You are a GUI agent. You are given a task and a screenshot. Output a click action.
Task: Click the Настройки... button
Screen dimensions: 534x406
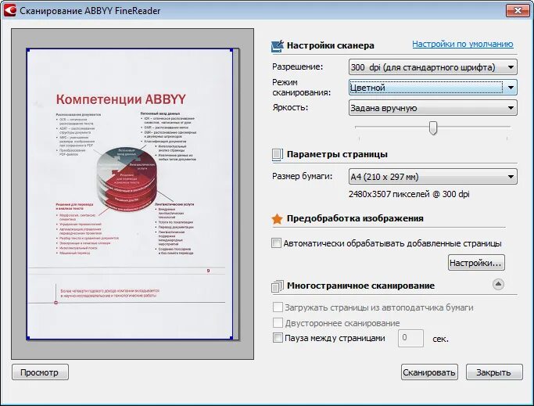click(x=476, y=263)
